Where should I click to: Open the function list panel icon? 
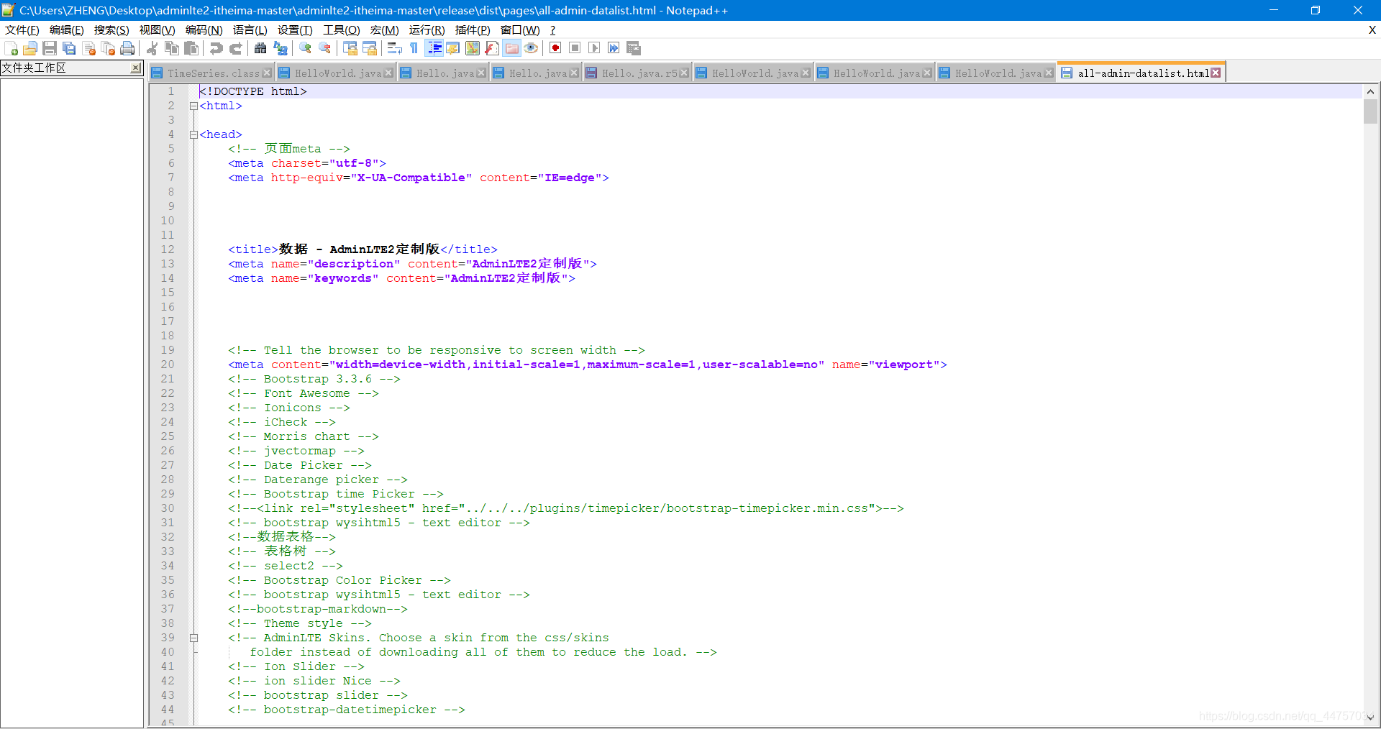[x=491, y=48]
